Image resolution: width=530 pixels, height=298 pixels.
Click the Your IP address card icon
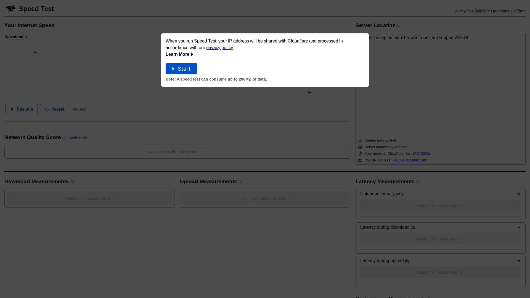point(360,160)
